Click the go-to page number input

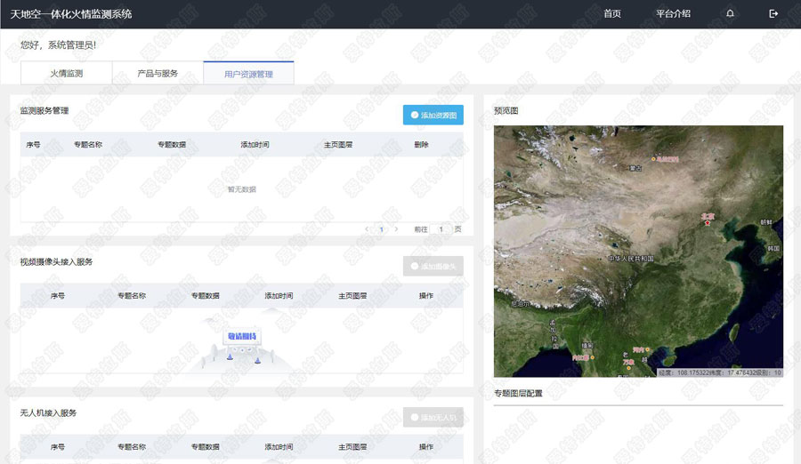pyautogui.click(x=440, y=229)
